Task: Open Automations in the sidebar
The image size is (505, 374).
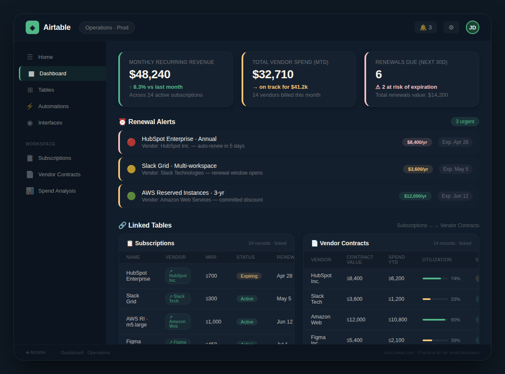Action: coord(62,106)
